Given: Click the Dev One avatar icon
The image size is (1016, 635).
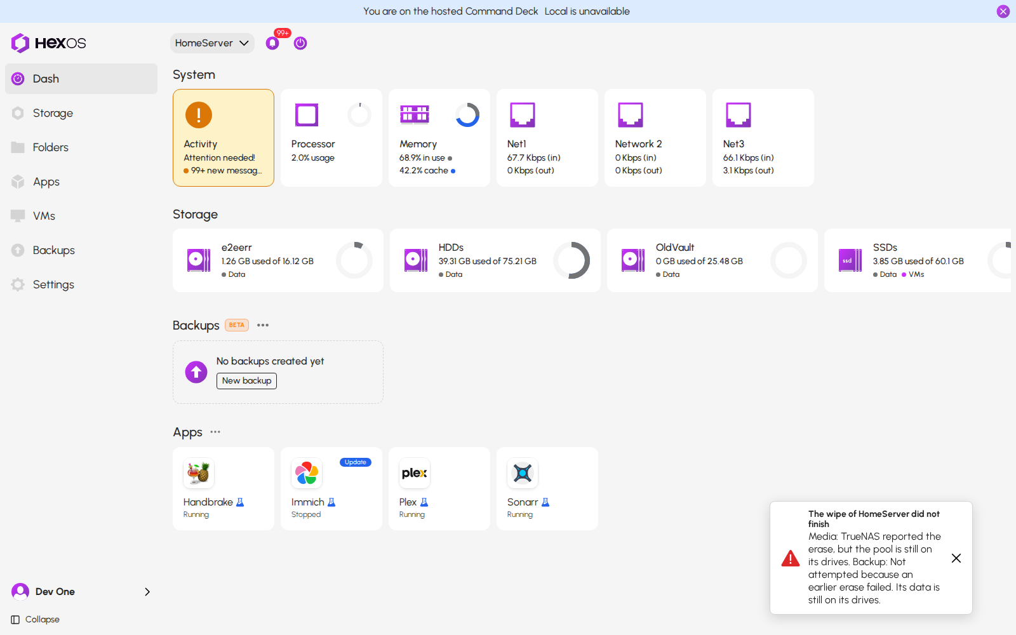Looking at the screenshot, I should [20, 592].
